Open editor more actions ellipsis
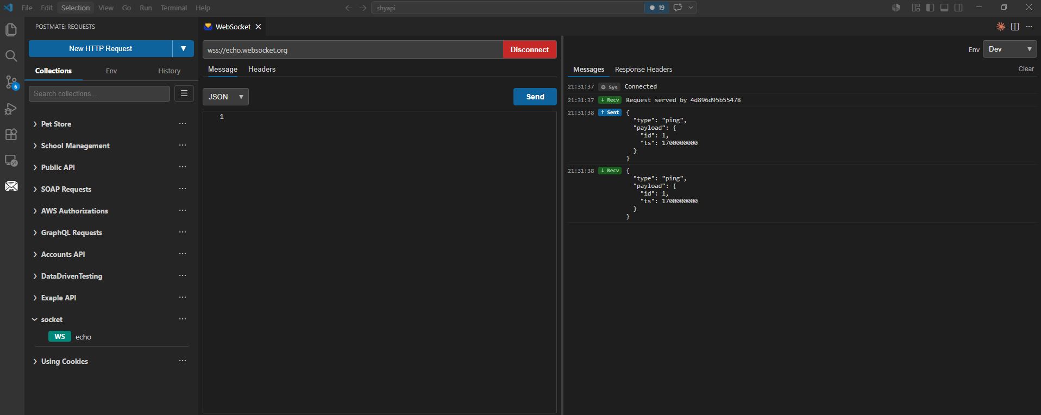Image resolution: width=1041 pixels, height=415 pixels. click(x=1029, y=27)
